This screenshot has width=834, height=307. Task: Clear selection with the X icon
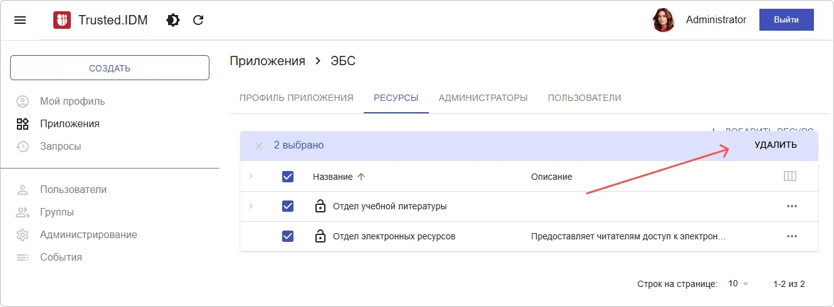pos(258,145)
